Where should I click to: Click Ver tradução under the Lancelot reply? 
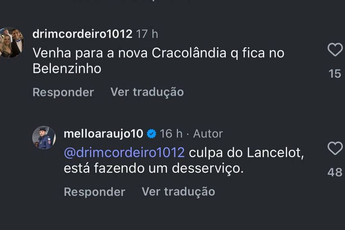[178, 192]
